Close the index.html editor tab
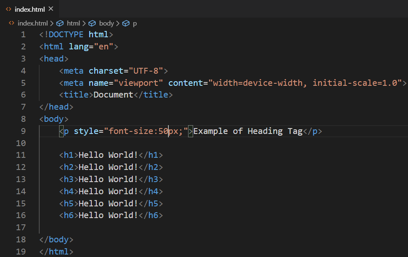This screenshot has height=257, width=408. tap(51, 9)
